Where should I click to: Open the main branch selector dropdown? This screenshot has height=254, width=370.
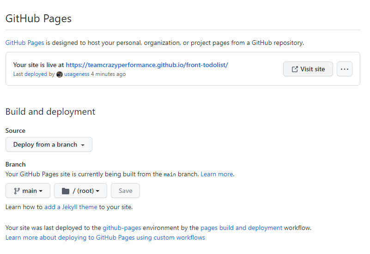(28, 191)
